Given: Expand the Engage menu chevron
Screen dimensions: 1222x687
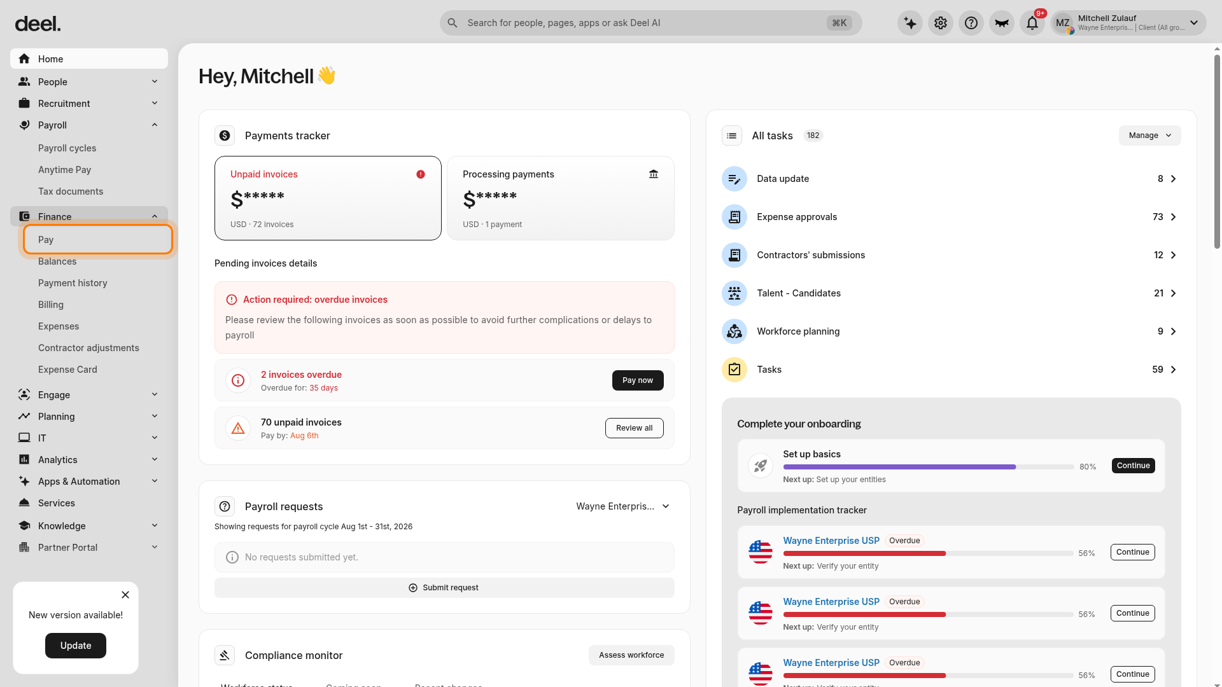Looking at the screenshot, I should pos(155,394).
